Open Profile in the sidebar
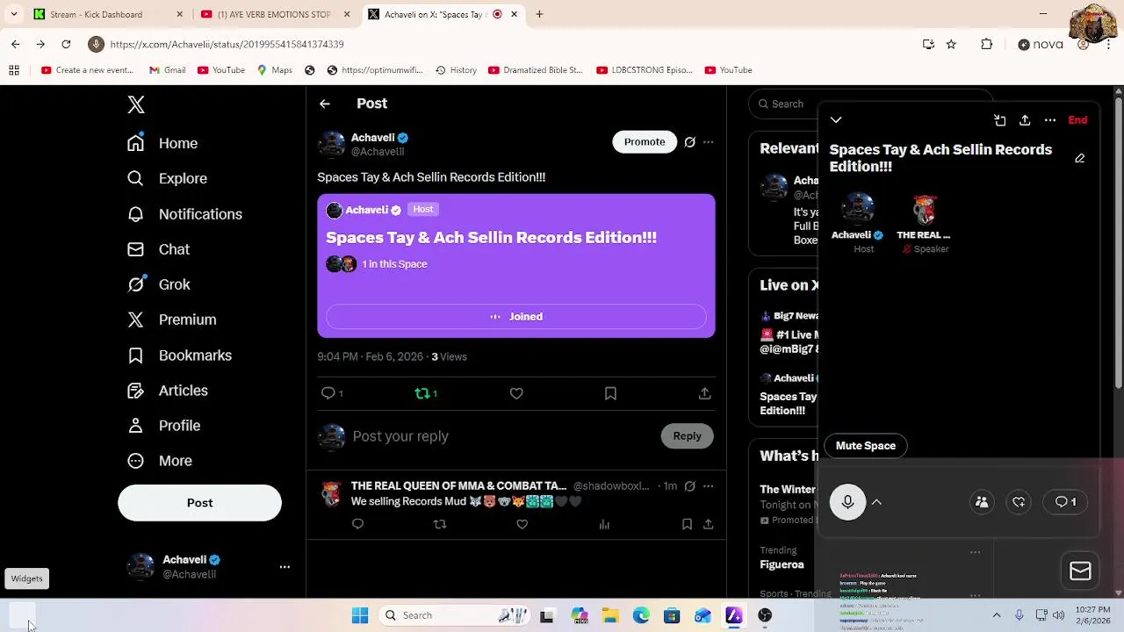 [164, 426]
